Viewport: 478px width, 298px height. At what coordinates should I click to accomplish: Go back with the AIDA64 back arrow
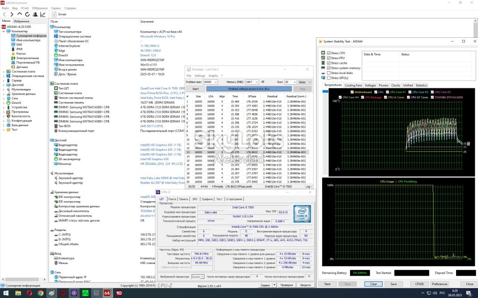point(4,14)
